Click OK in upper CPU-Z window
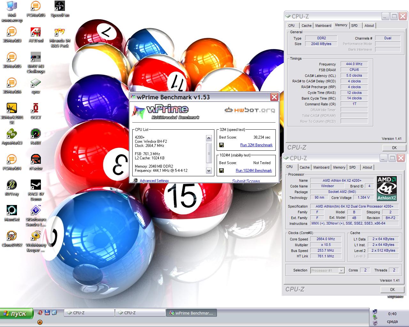Viewport: 409px width, 327px height. pyautogui.click(x=394, y=148)
